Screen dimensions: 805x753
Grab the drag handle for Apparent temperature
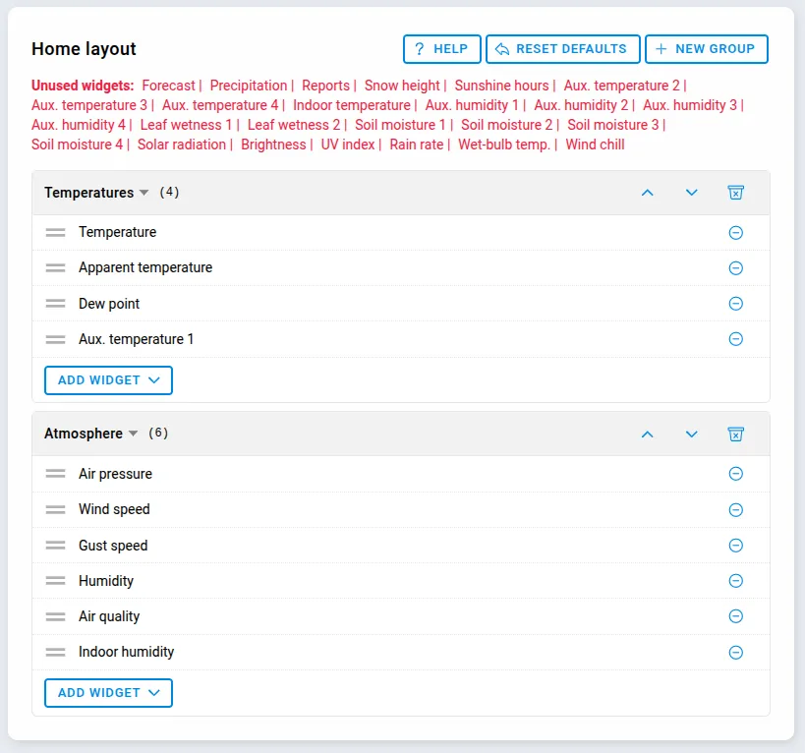[55, 268]
